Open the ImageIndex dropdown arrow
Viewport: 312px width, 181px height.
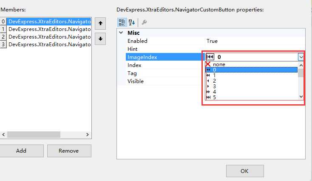pyautogui.click(x=301, y=57)
